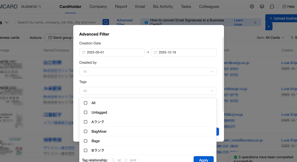
Task: Close the email signatures banner
Action: (x=255, y=22)
